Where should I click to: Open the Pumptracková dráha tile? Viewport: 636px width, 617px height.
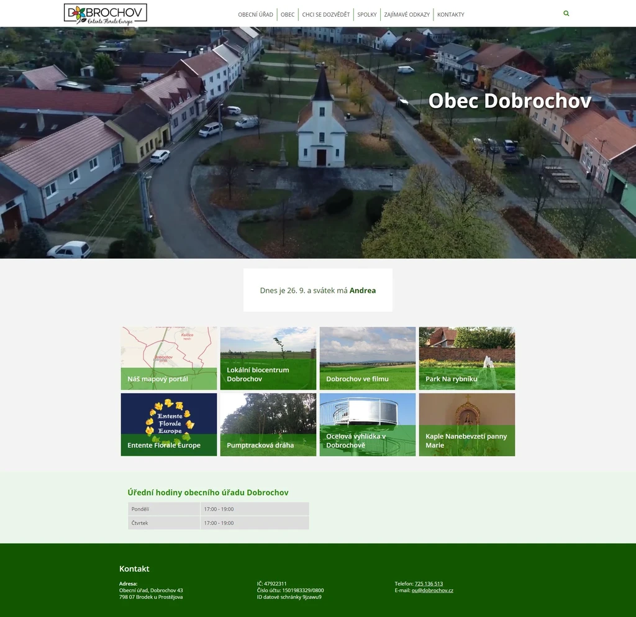(268, 424)
